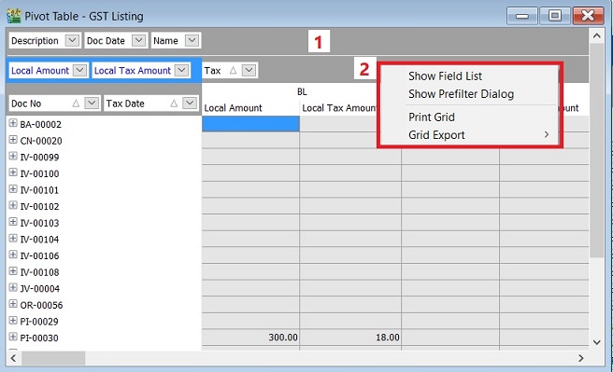613x372 pixels.
Task: Click the 300.00 Local Amount cell
Action: point(250,338)
